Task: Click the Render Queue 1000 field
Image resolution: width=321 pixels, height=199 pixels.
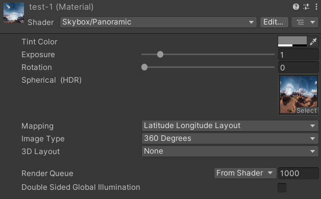Action: click(x=298, y=173)
